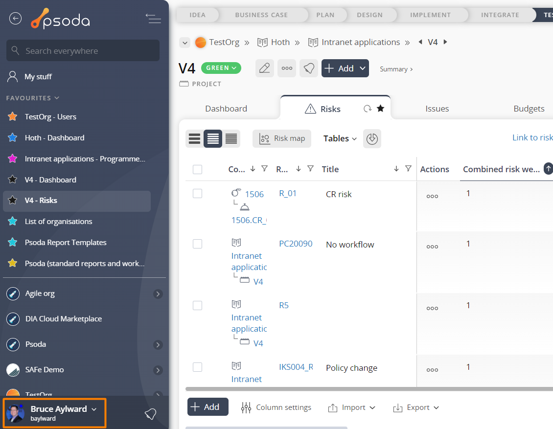Open risk reference PC20090
553x429 pixels.
(296, 244)
